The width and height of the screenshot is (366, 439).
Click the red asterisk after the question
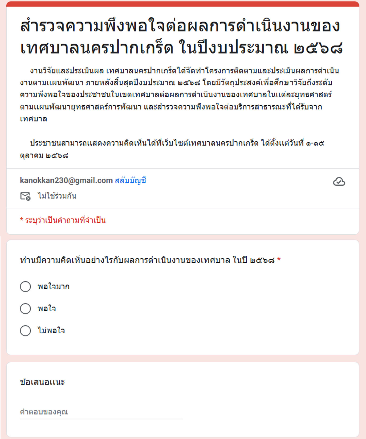(279, 260)
